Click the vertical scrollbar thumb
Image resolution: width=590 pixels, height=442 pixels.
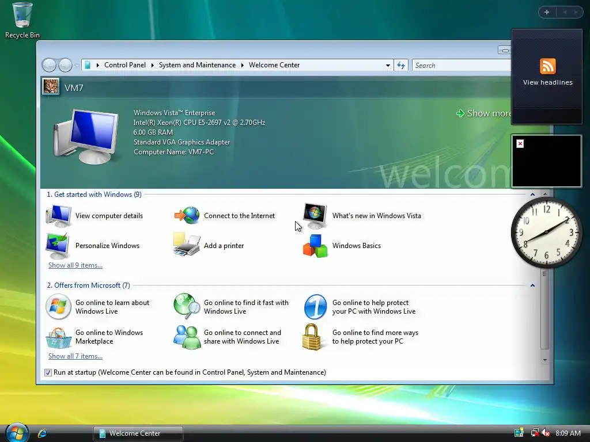pyautogui.click(x=544, y=309)
